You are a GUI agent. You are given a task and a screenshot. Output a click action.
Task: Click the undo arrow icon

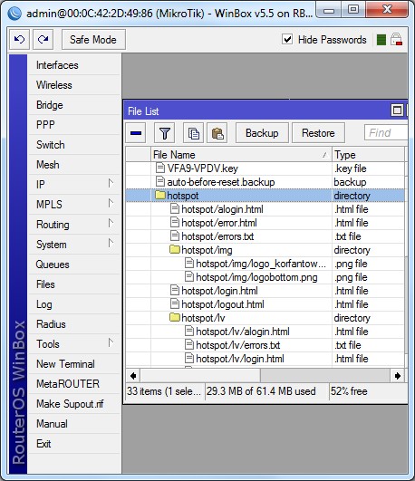tap(19, 39)
